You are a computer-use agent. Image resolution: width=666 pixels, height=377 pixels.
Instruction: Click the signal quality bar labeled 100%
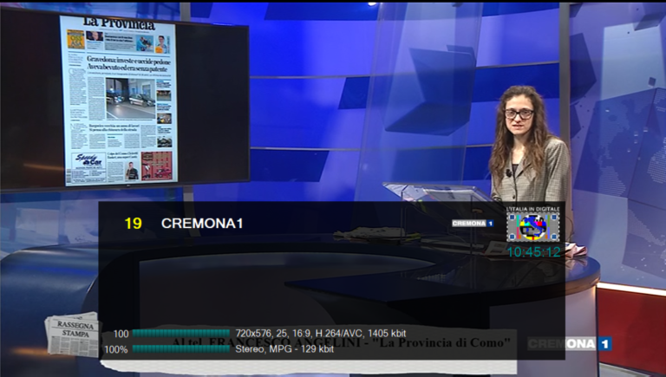tap(181, 349)
